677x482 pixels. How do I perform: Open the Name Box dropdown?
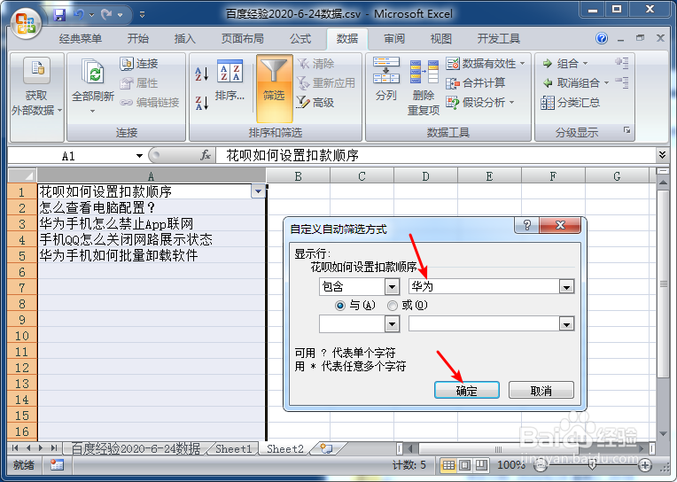point(139,155)
